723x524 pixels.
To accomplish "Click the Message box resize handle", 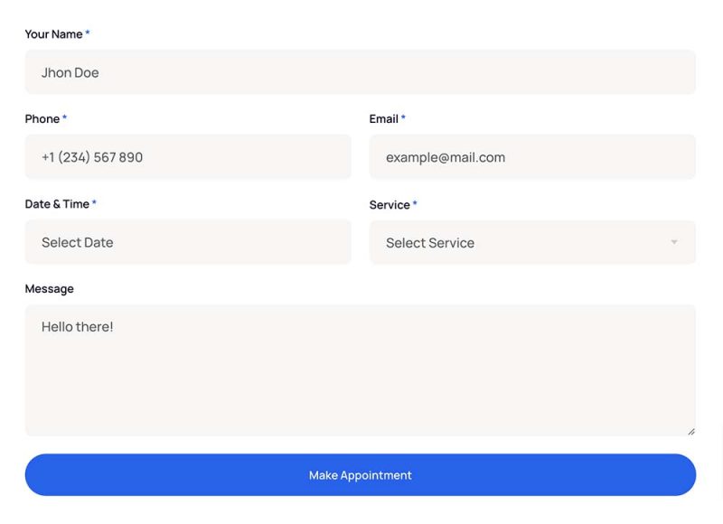I will 691,431.
